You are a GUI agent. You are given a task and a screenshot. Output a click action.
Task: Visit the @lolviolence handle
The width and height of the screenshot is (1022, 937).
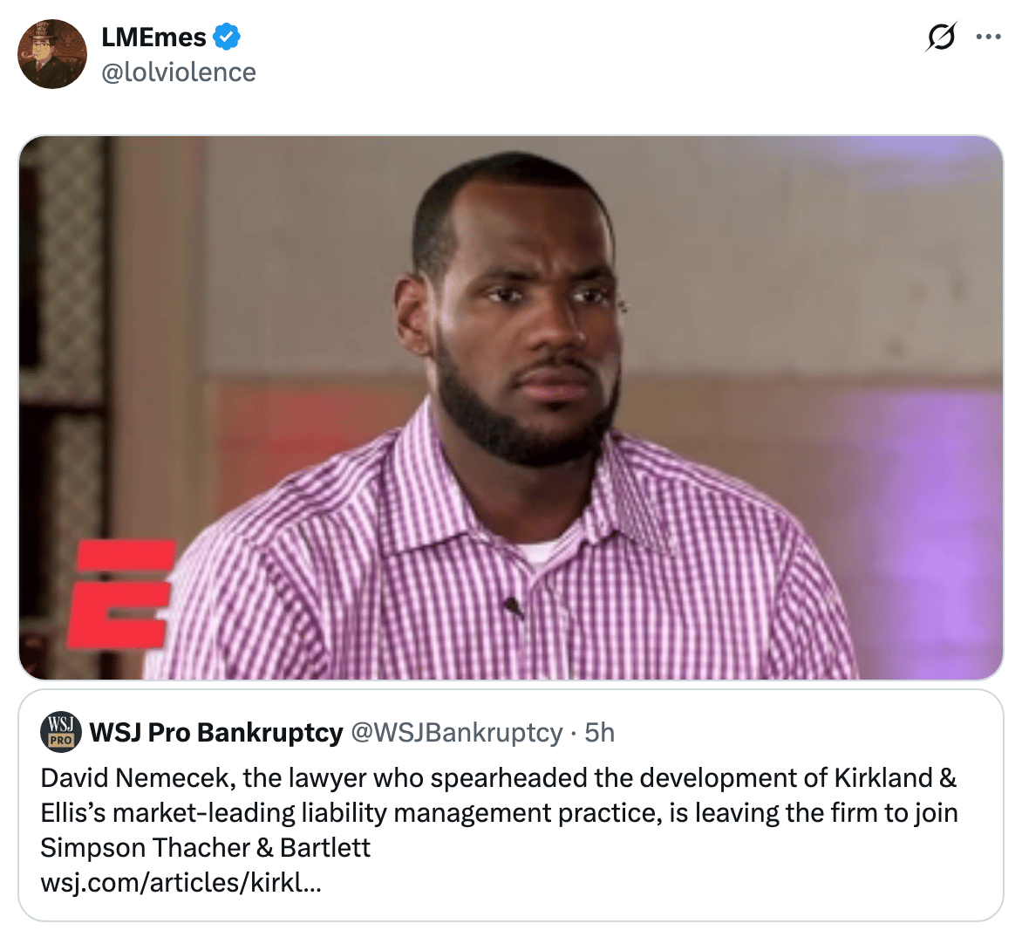point(179,72)
